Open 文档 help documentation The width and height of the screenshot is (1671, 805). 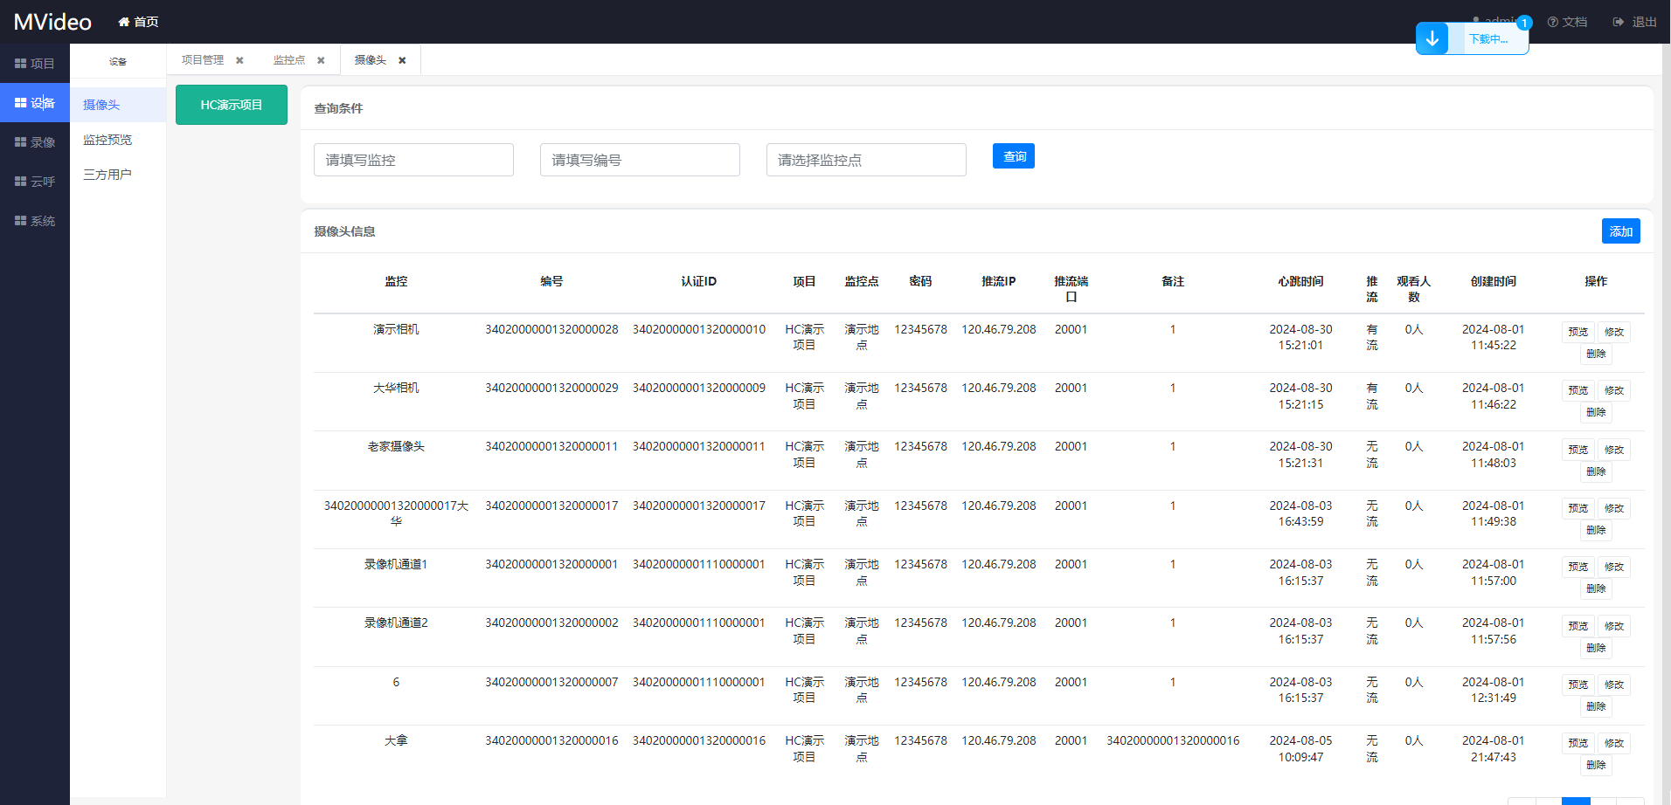(x=1567, y=22)
